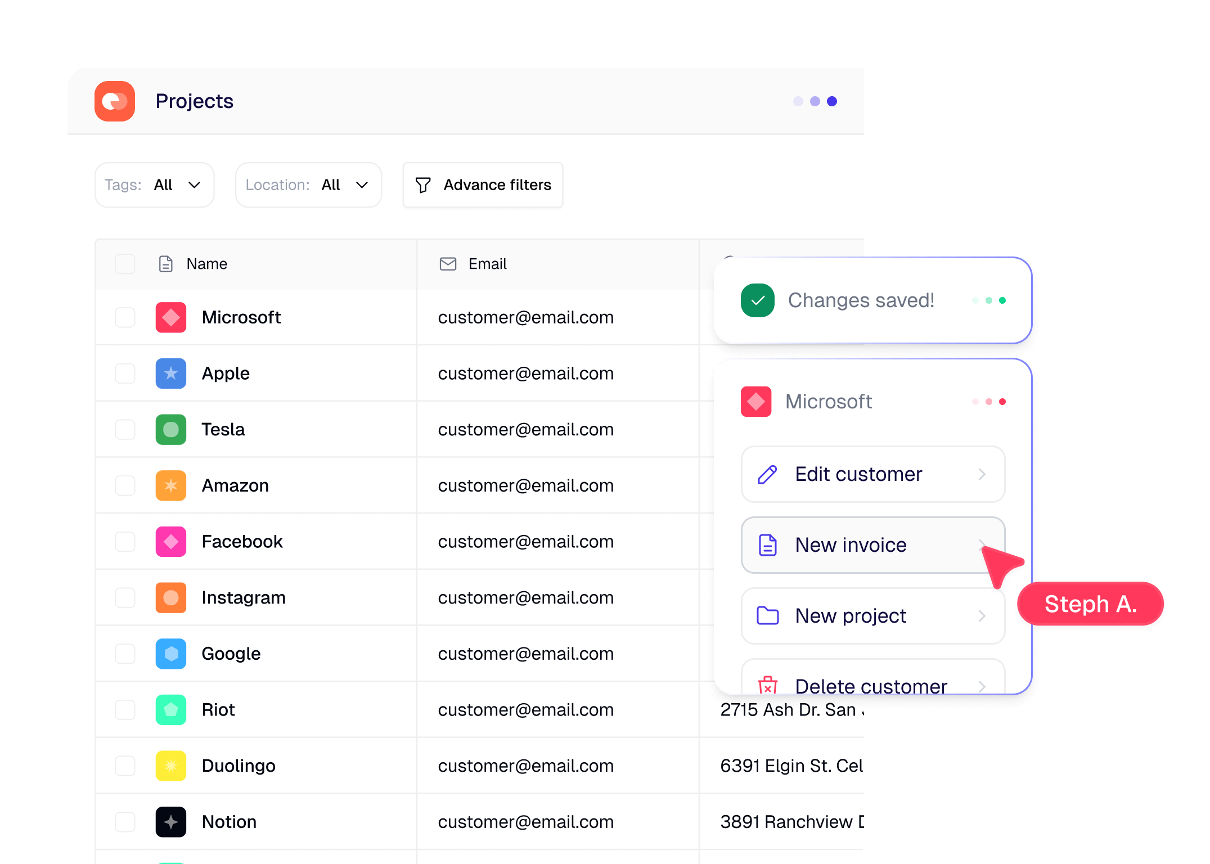Check the Amazon row checkbox
The width and height of the screenshot is (1210, 864).
click(125, 485)
